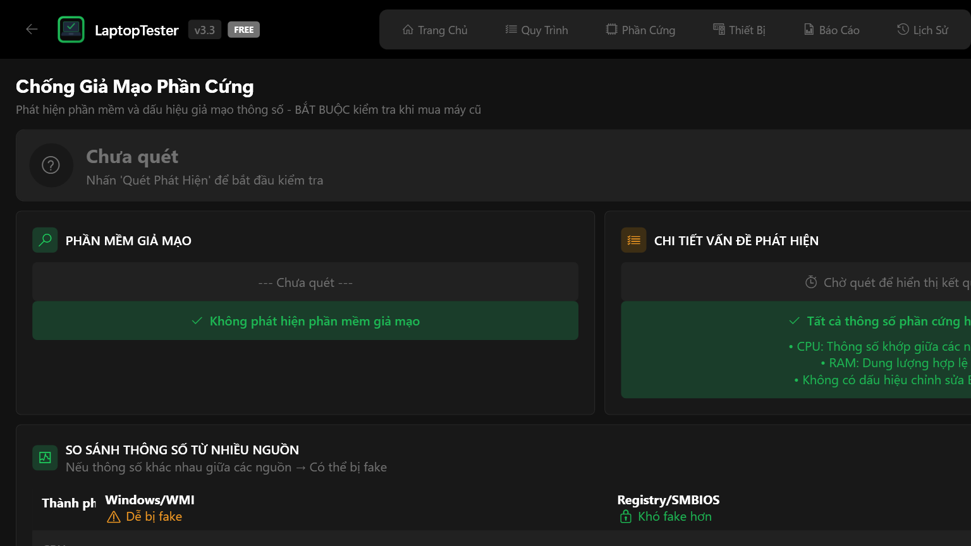Screen dimensions: 971x546
Task: Switch to the Quy Trình tab
Action: click(537, 30)
